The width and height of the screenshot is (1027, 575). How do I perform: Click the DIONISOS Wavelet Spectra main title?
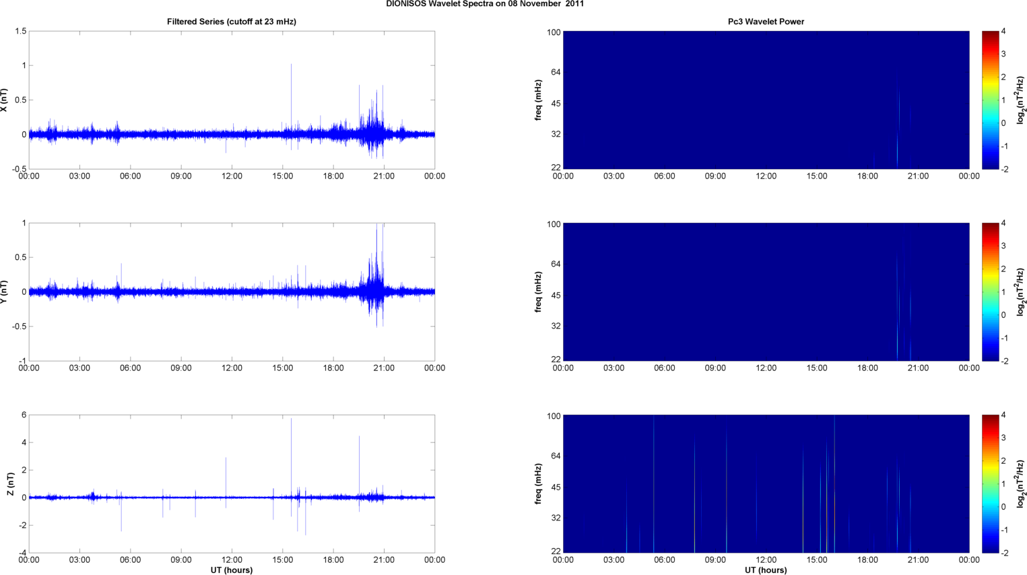coord(485,4)
